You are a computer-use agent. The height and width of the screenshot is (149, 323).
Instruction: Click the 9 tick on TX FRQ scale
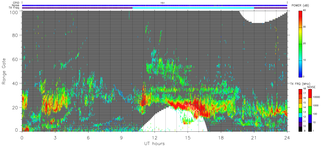click(305, 131)
